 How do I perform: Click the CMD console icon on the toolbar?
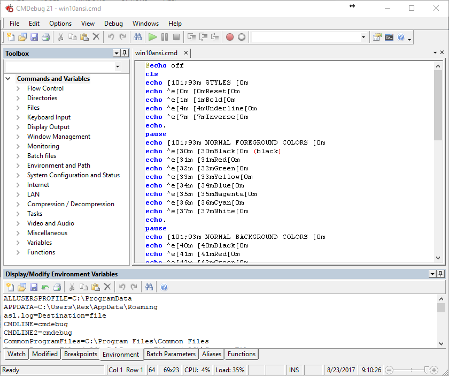(389, 36)
